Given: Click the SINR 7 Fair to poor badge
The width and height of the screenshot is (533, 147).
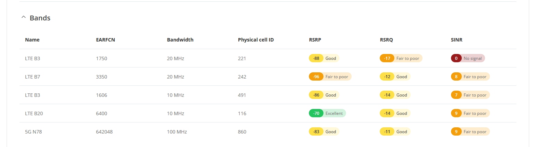Looking at the screenshot, I should (x=470, y=95).
